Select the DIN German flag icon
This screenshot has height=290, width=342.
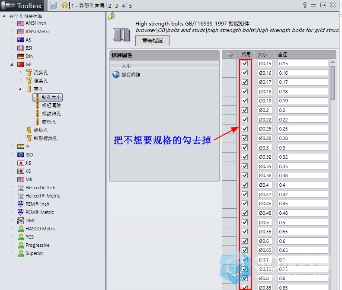click(x=21, y=56)
